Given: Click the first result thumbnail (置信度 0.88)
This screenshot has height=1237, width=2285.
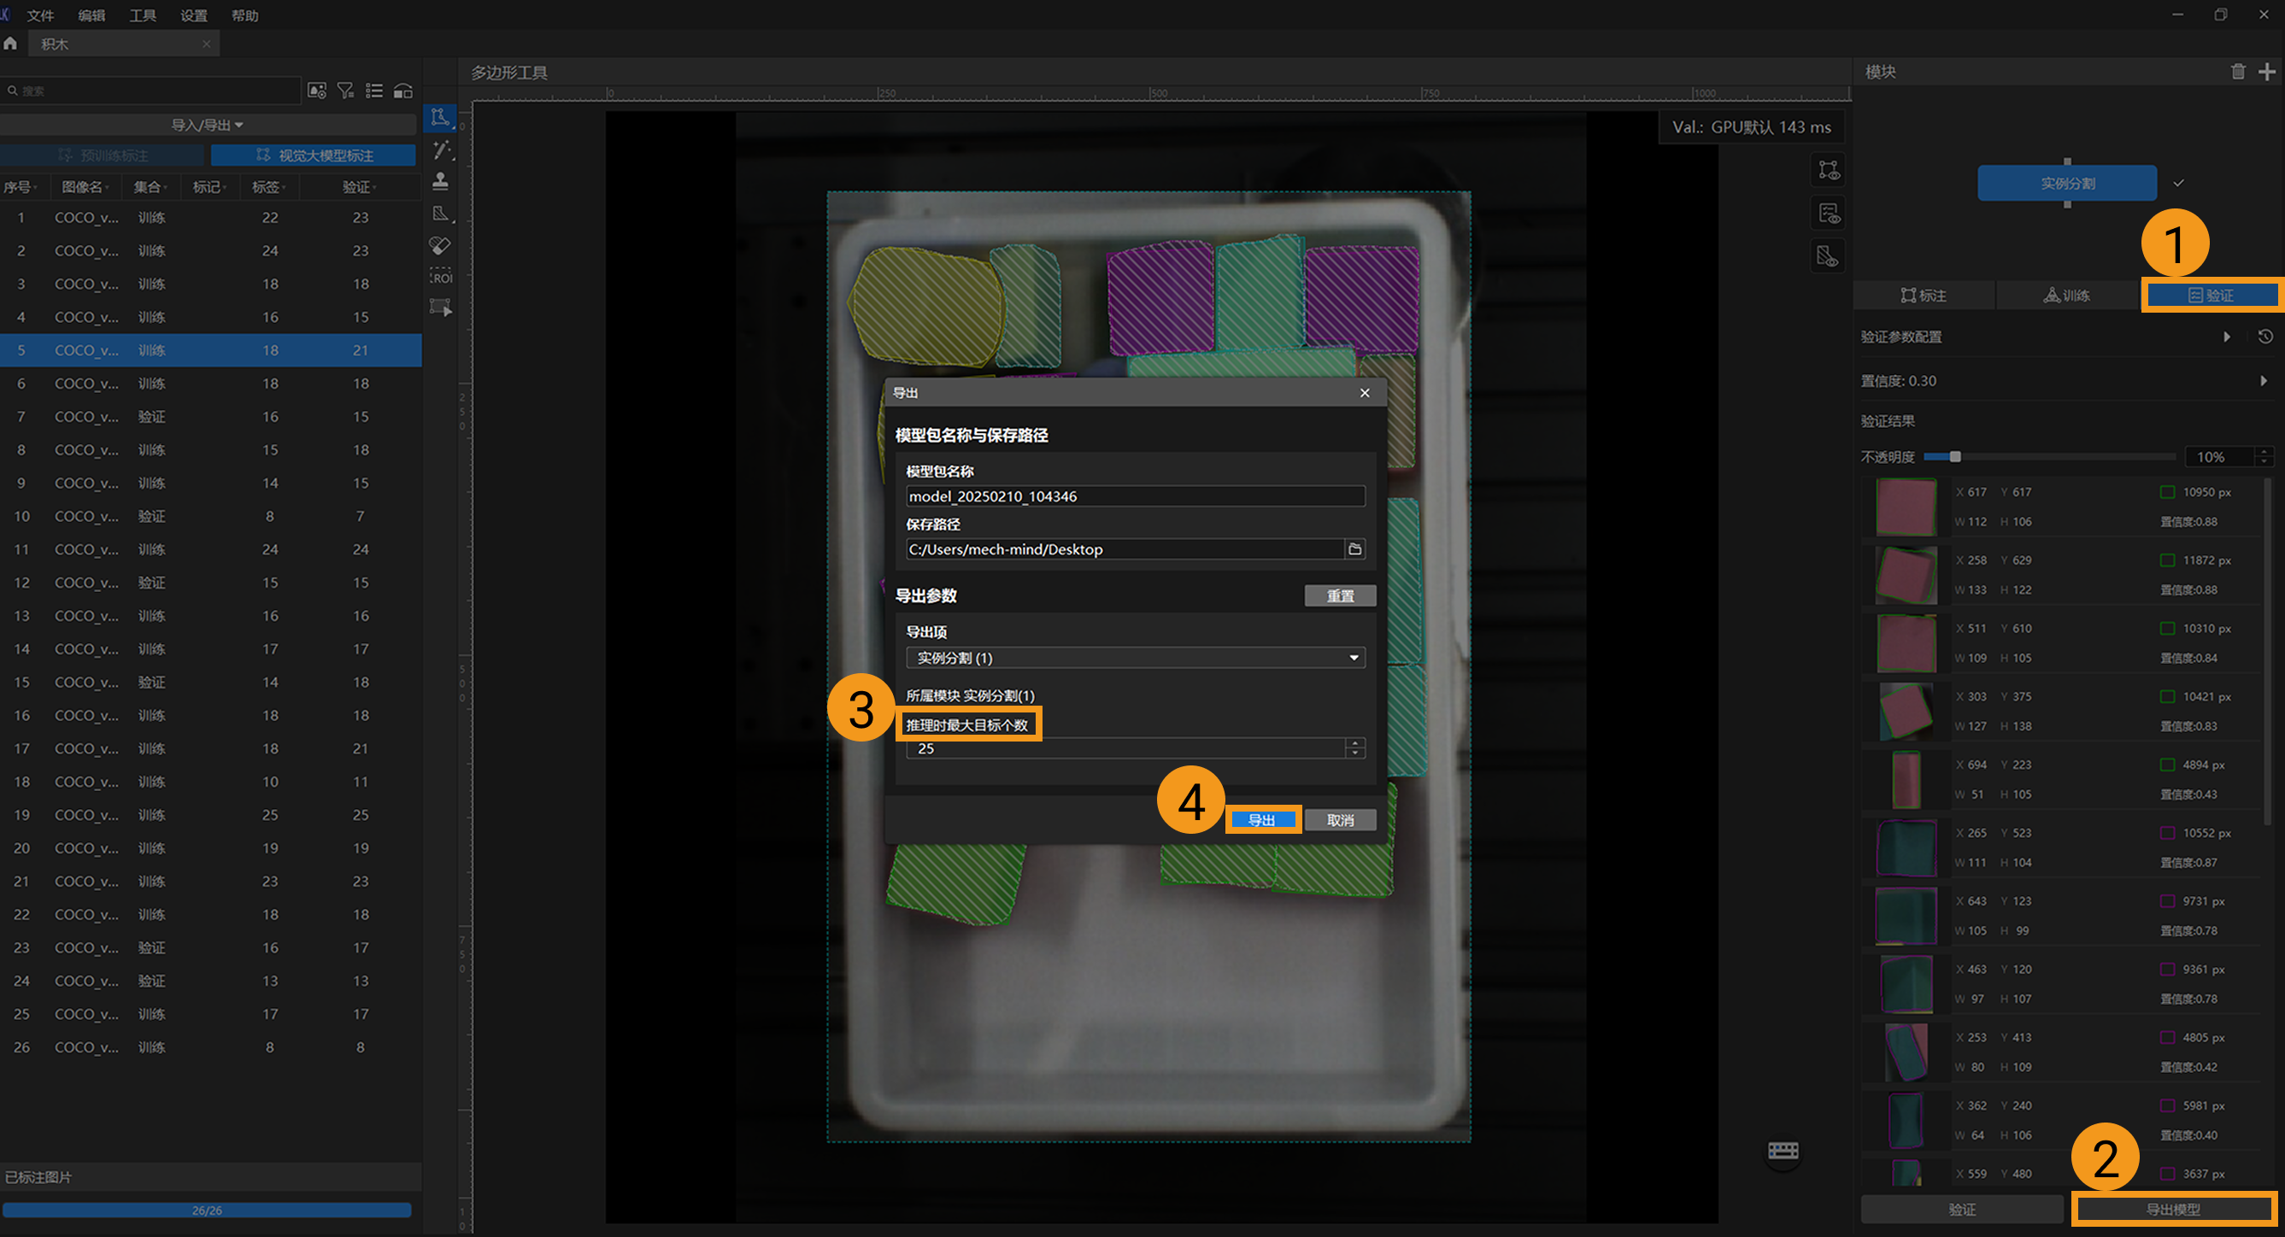Looking at the screenshot, I should [x=1906, y=507].
